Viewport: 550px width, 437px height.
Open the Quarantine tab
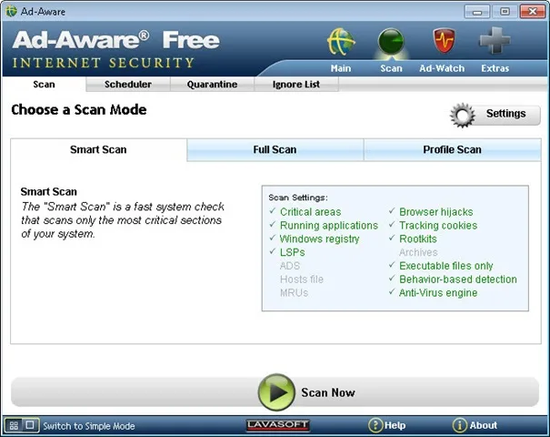point(212,85)
